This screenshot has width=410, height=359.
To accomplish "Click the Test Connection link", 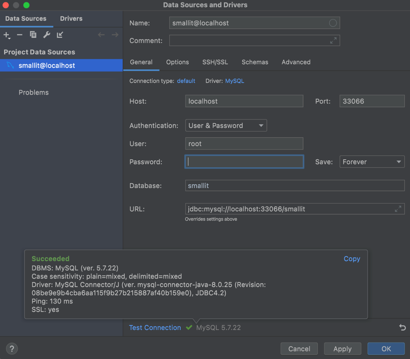I will (x=155, y=328).
